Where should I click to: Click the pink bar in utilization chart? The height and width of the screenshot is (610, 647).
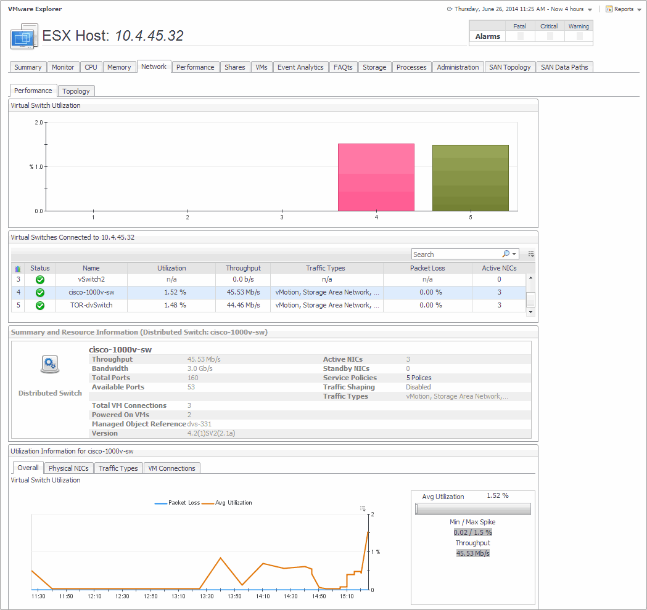(376, 177)
